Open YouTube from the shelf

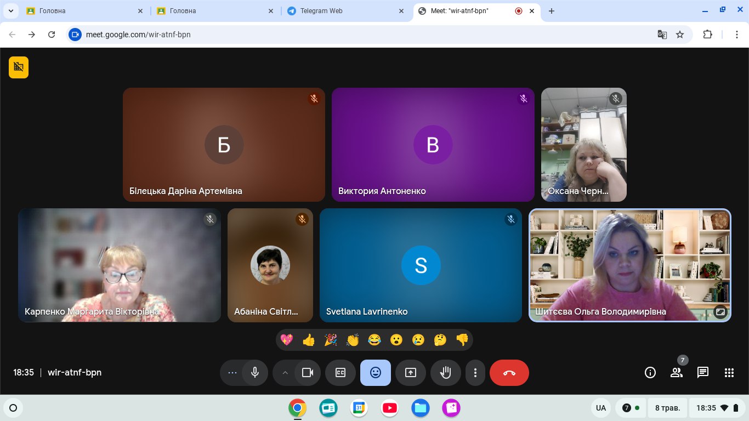pos(390,408)
